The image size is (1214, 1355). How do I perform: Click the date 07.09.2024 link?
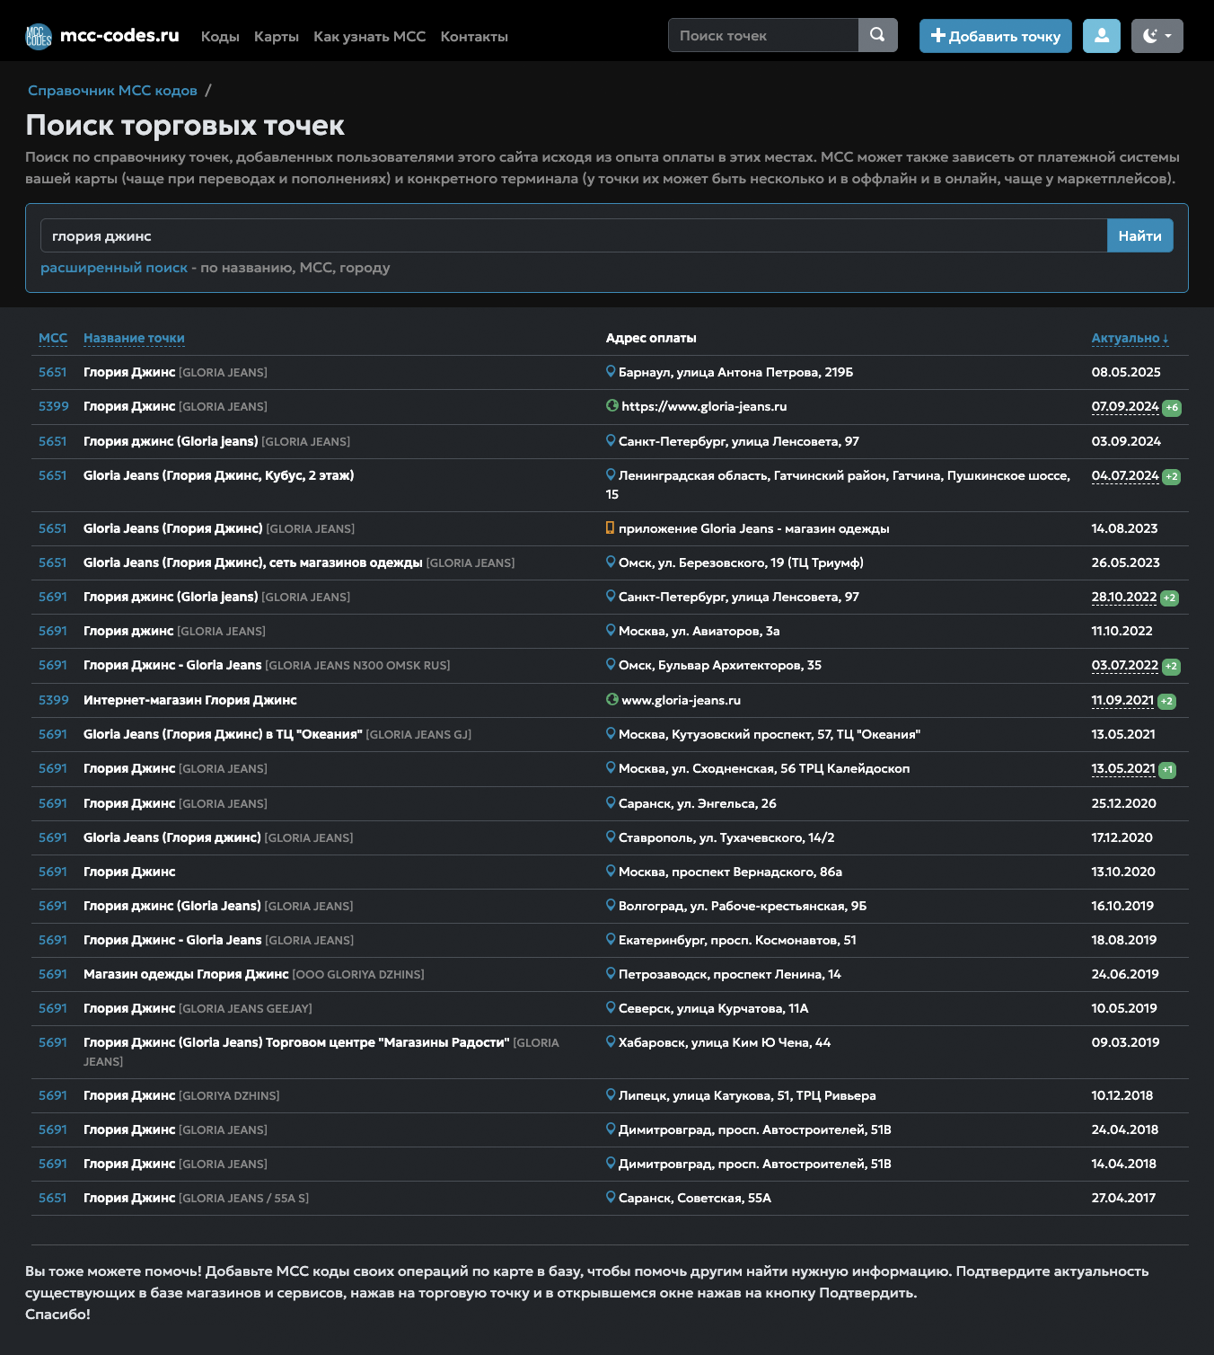[1125, 406]
